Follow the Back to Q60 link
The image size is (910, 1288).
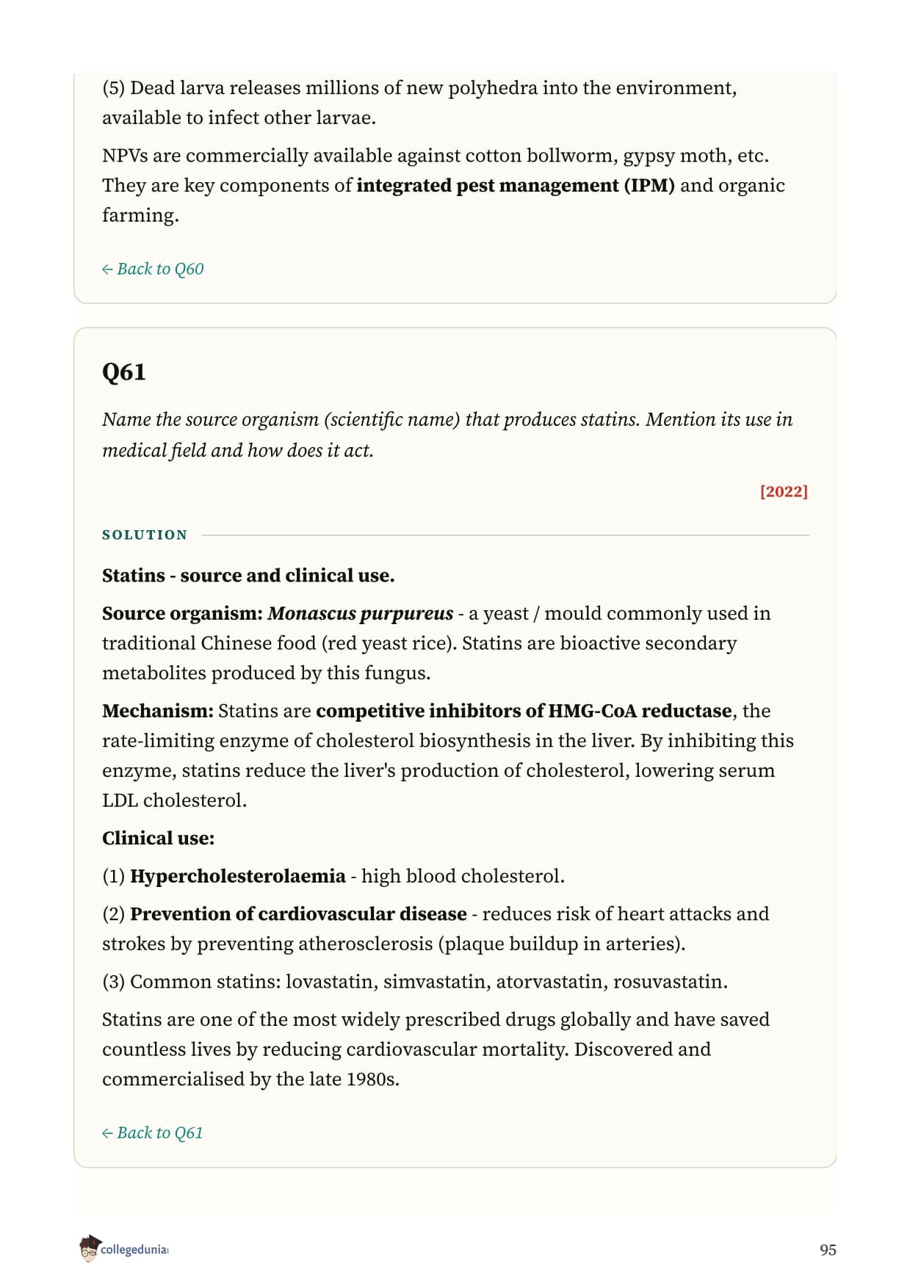pos(153,269)
